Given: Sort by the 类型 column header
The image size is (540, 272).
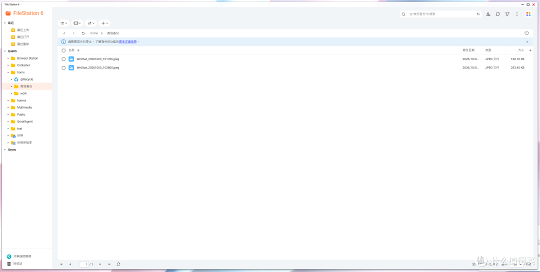Looking at the screenshot, I should point(488,50).
